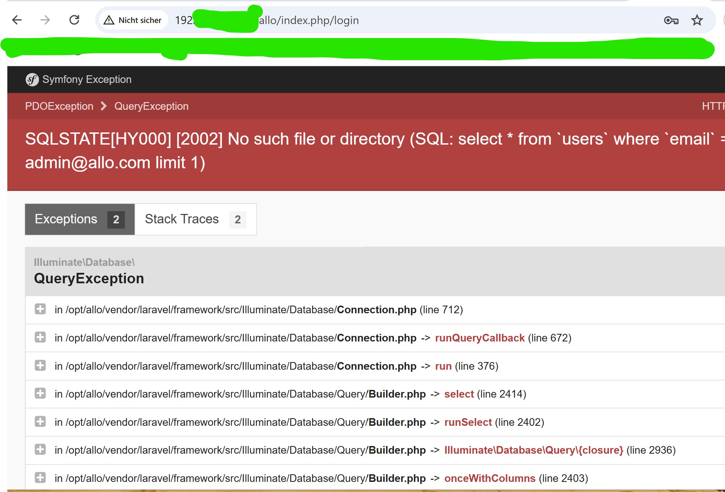Select the Exceptions tab
Image resolution: width=725 pixels, height=492 pixels.
pyautogui.click(x=80, y=219)
